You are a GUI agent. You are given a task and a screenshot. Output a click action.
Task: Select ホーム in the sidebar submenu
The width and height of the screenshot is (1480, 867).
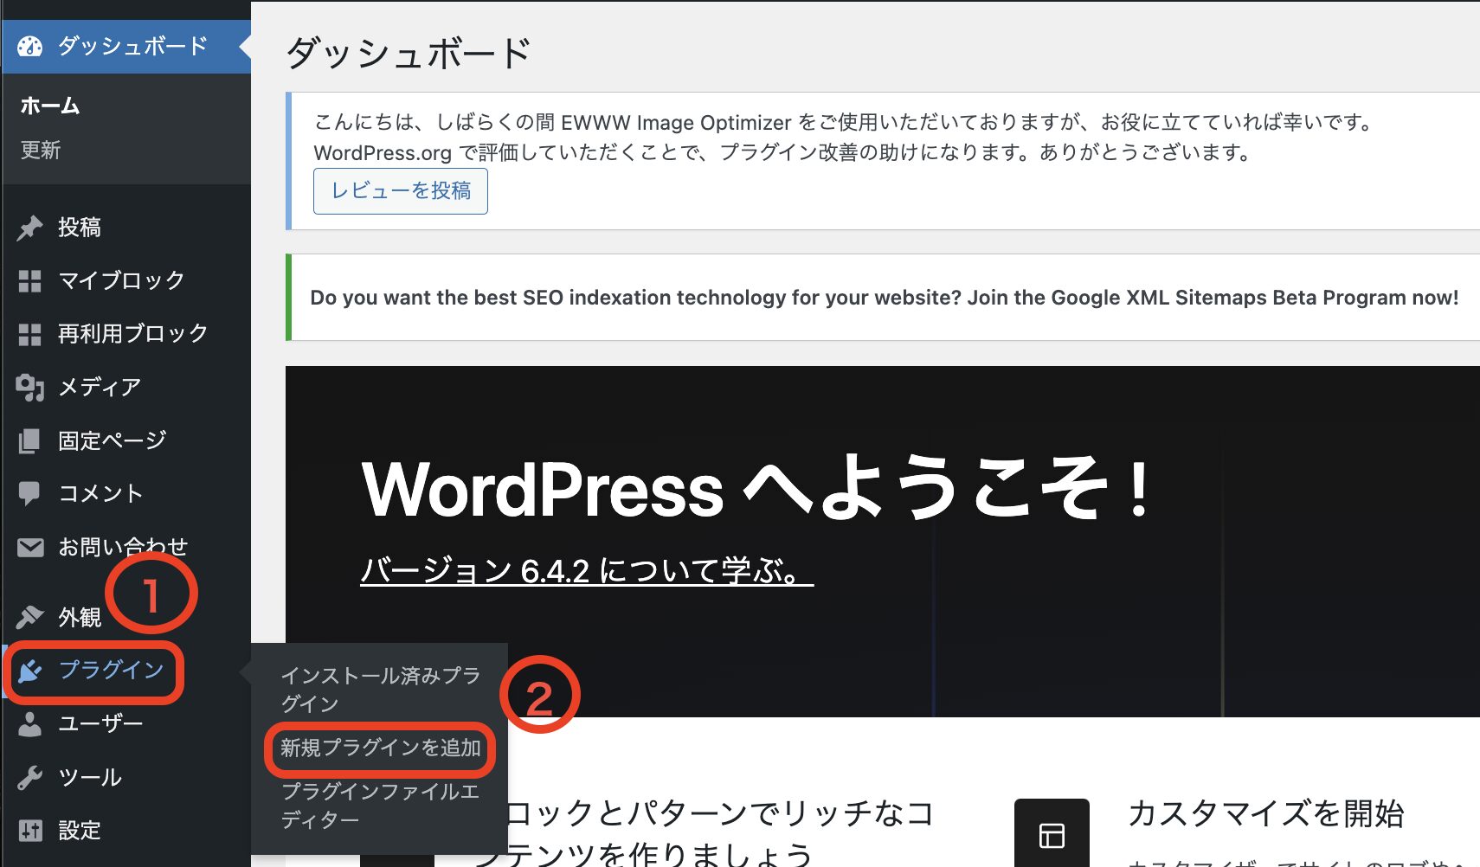50,106
